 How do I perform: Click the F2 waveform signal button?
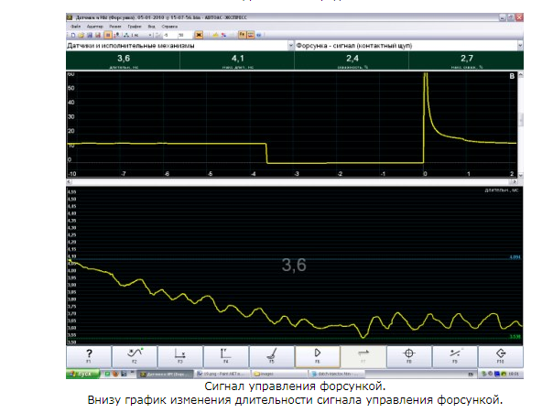coord(135,356)
